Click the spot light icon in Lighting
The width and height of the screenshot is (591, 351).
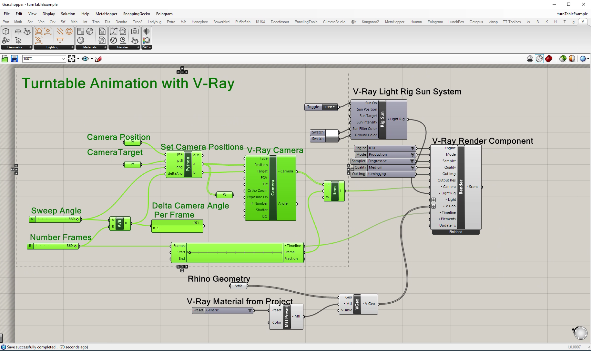(60, 40)
